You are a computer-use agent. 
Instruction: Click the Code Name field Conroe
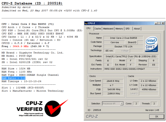click(x=114, y=42)
